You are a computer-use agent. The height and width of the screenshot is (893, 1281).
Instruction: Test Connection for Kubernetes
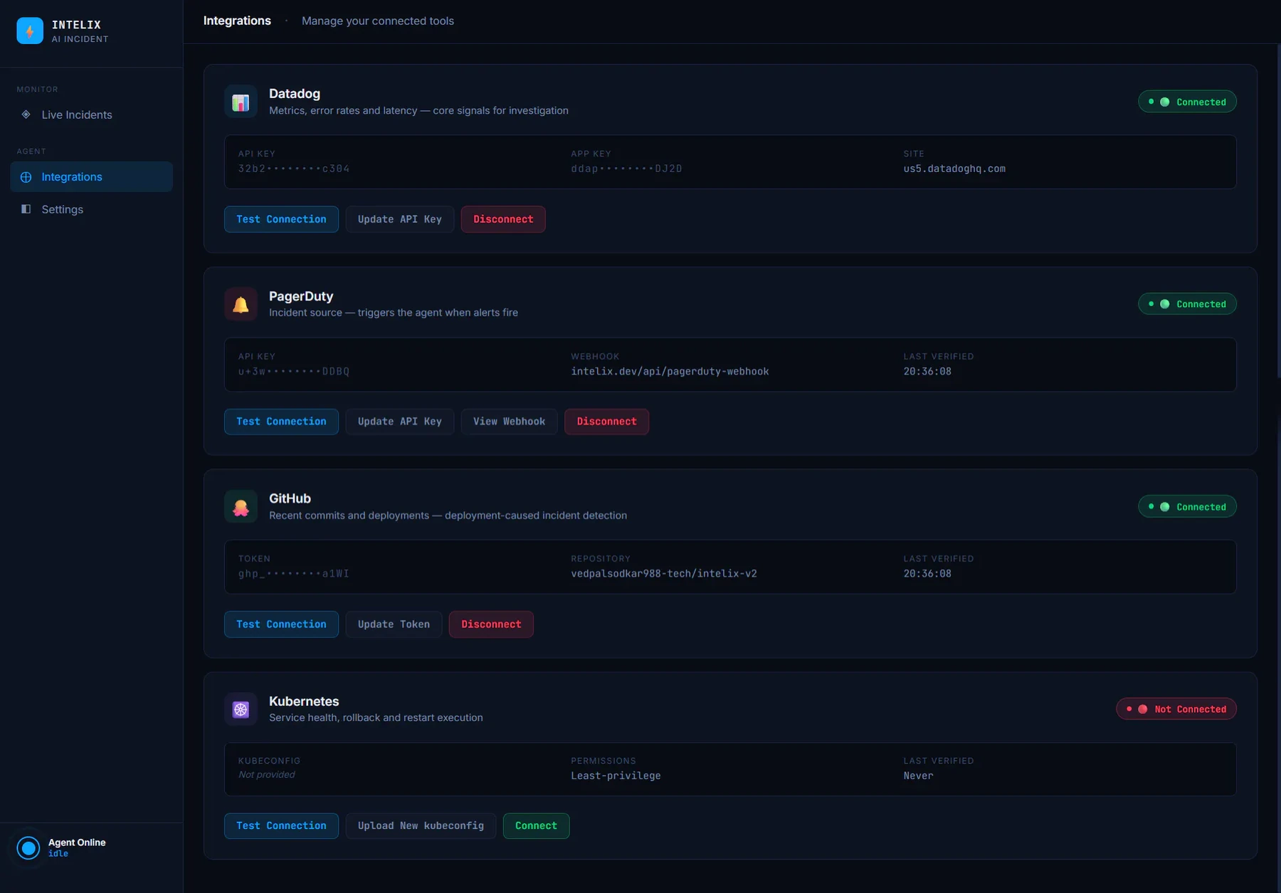click(x=281, y=825)
